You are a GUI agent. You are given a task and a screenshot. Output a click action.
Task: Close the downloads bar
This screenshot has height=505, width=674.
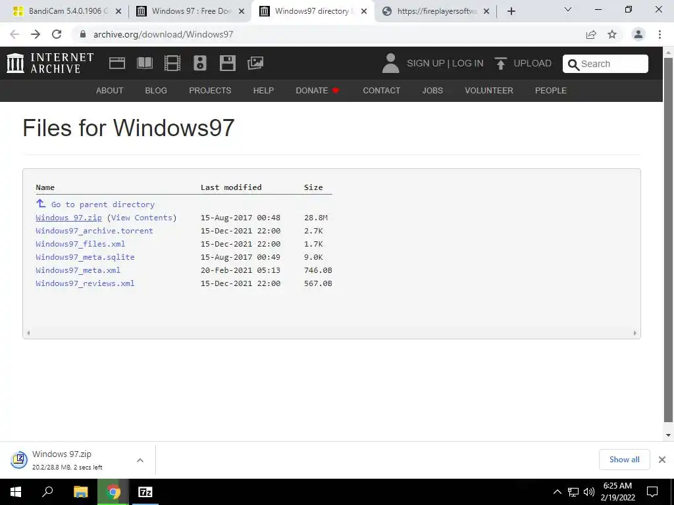point(662,460)
